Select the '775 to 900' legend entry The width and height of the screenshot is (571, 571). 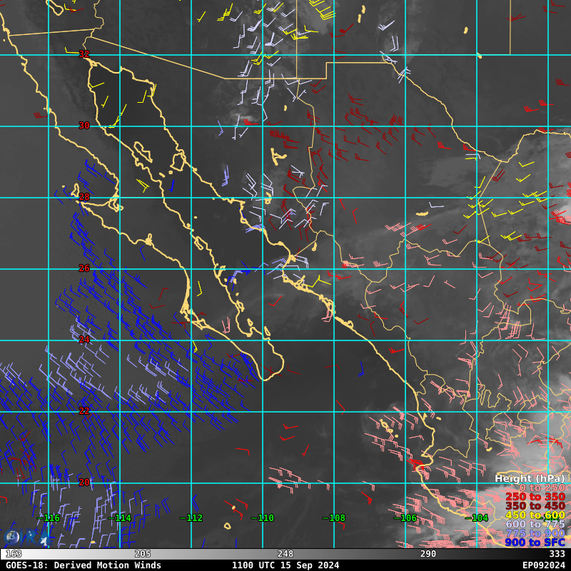[x=535, y=533]
